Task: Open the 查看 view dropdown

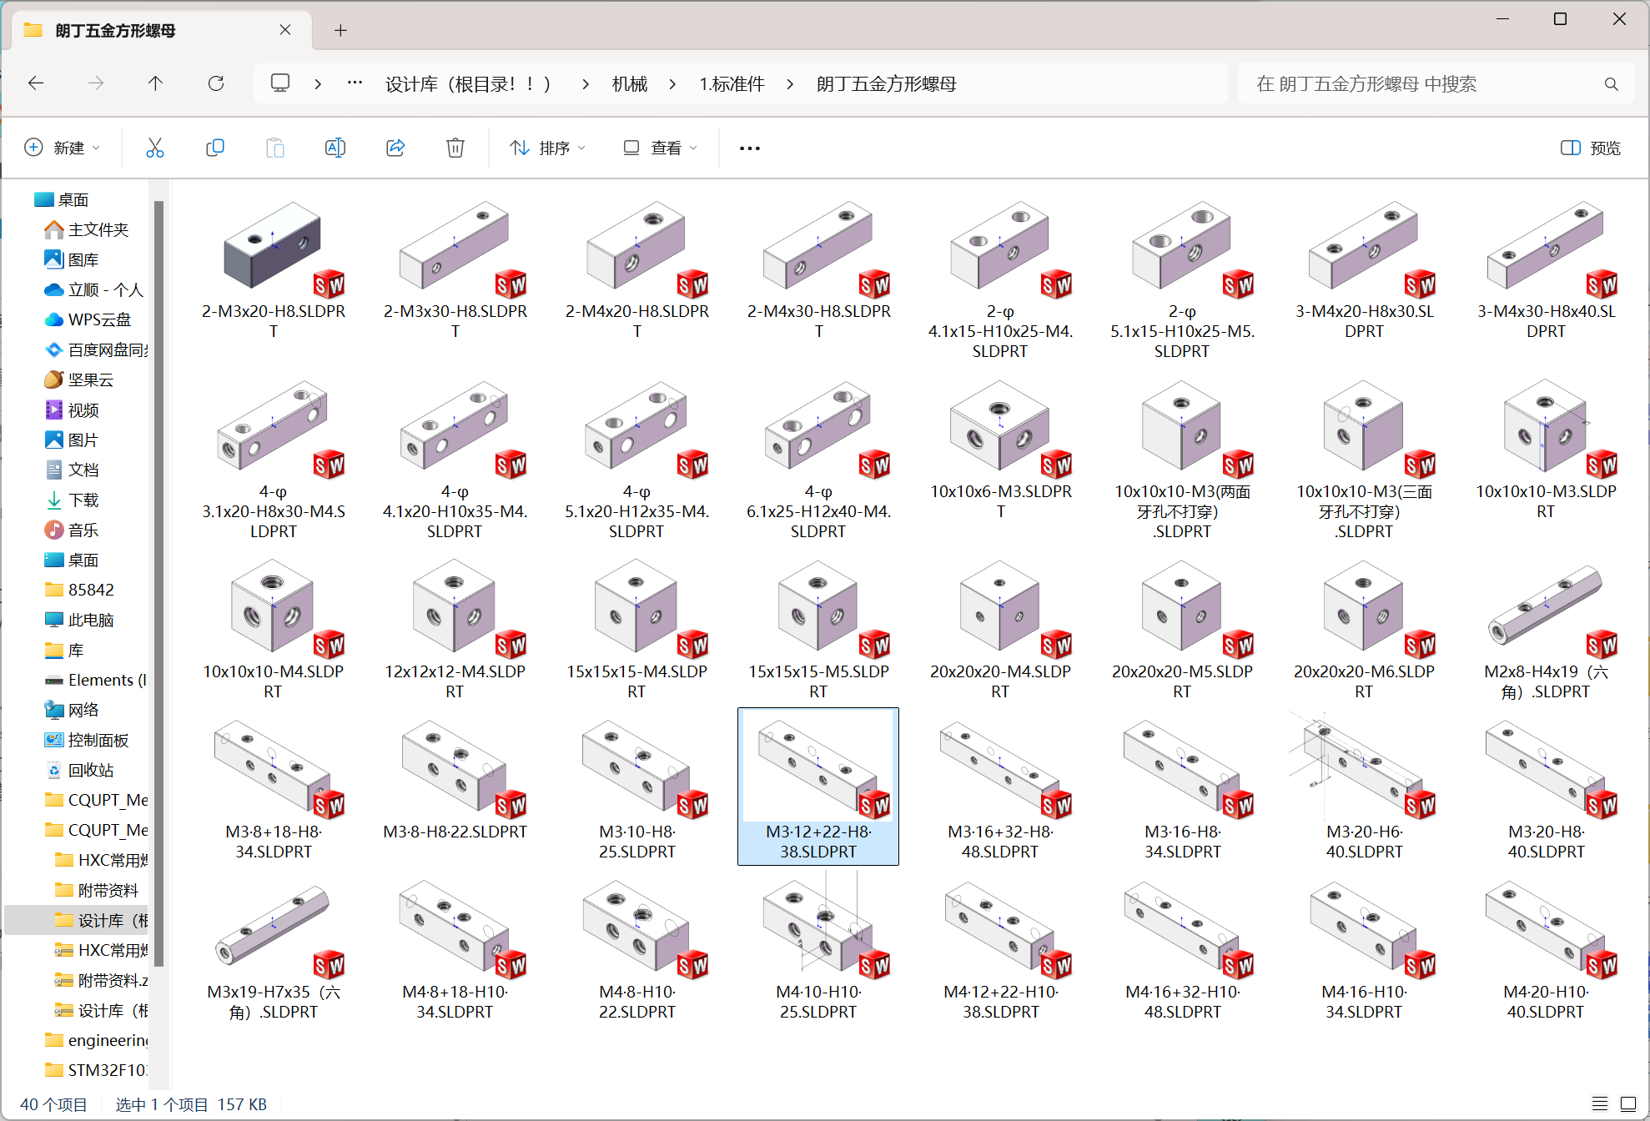Action: (x=660, y=148)
